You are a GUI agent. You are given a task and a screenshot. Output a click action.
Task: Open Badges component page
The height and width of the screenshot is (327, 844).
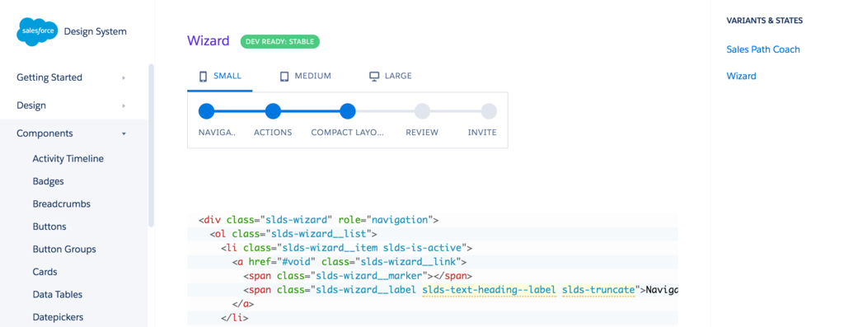49,181
